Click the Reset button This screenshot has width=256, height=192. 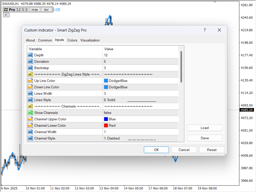[x=212, y=150]
